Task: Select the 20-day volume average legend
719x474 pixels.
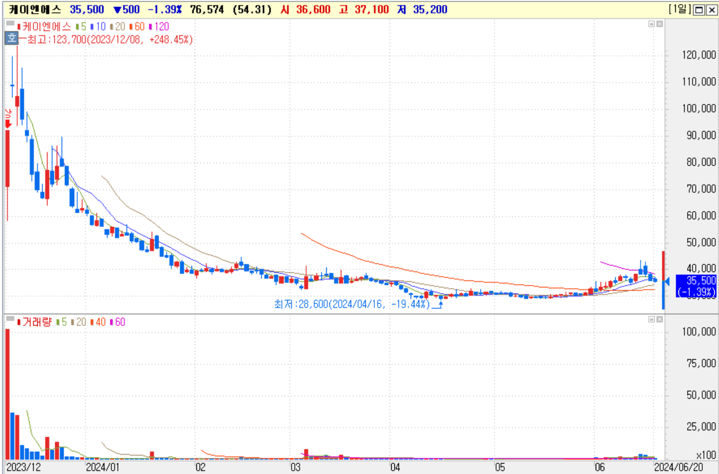Action: (79, 322)
